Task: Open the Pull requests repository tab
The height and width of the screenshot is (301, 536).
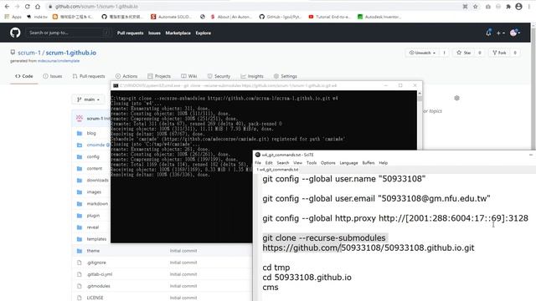Action: coord(89,76)
